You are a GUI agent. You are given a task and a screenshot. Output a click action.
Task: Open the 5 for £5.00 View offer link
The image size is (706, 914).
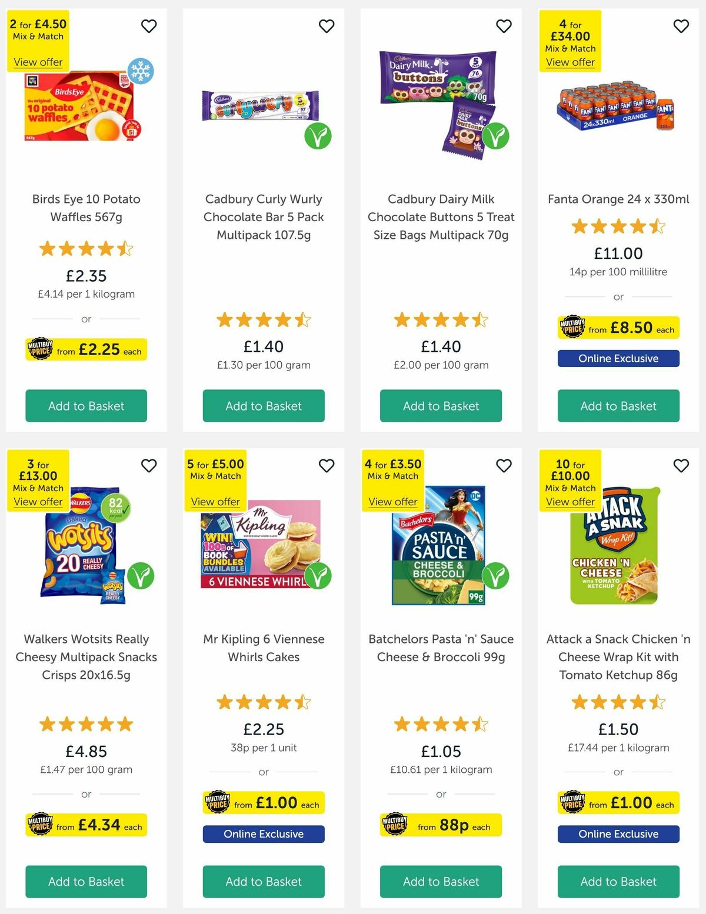point(216,501)
